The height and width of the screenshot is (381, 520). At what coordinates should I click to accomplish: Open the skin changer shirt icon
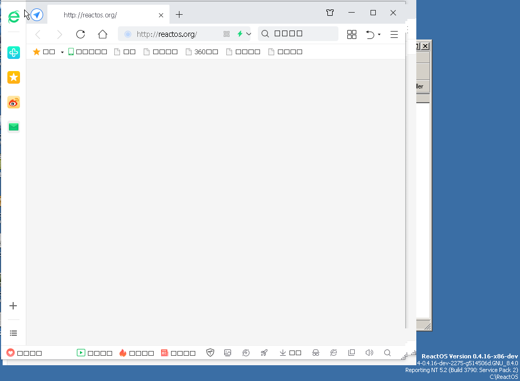pos(330,13)
